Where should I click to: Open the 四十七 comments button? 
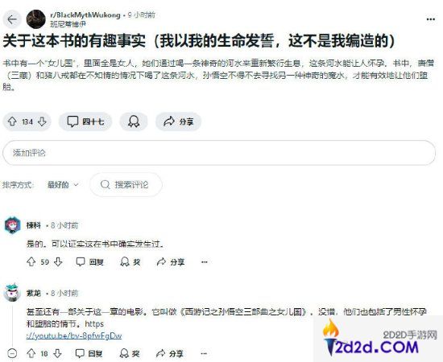(x=85, y=121)
